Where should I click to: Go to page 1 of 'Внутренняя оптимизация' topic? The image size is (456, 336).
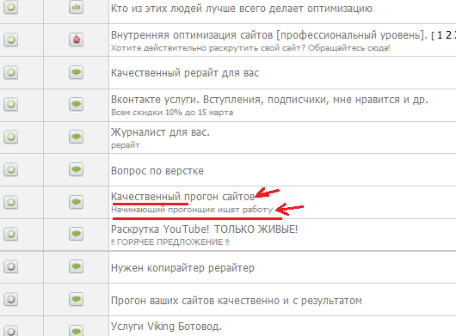(x=440, y=35)
